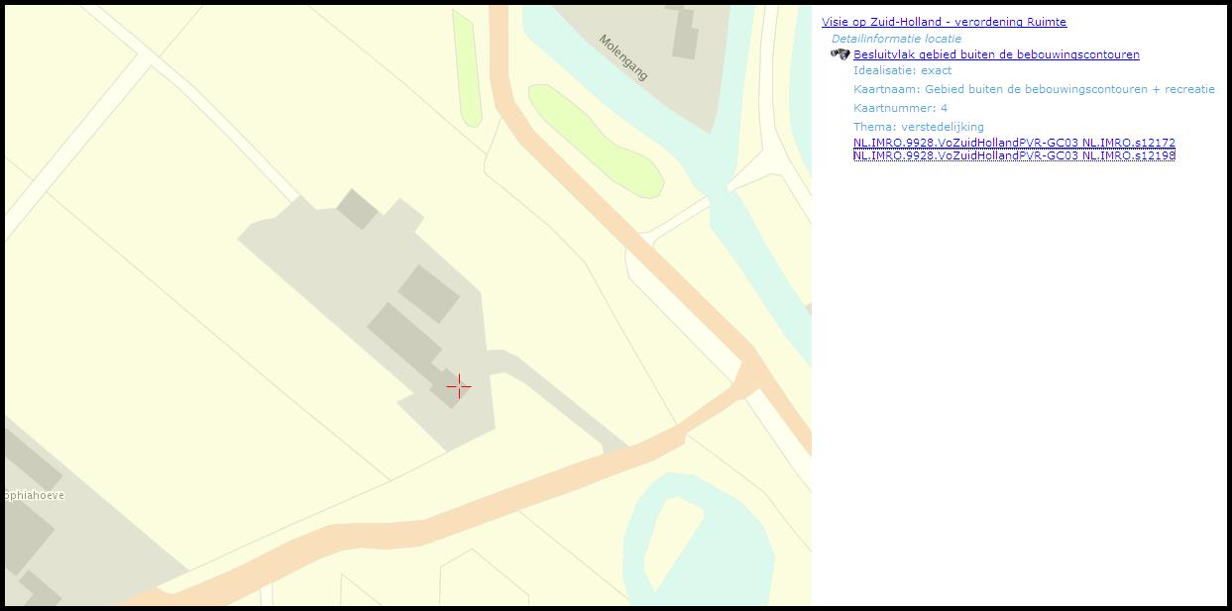Click the Detailinformatie locatie heading
This screenshot has height=611, width=1232.
(x=896, y=39)
